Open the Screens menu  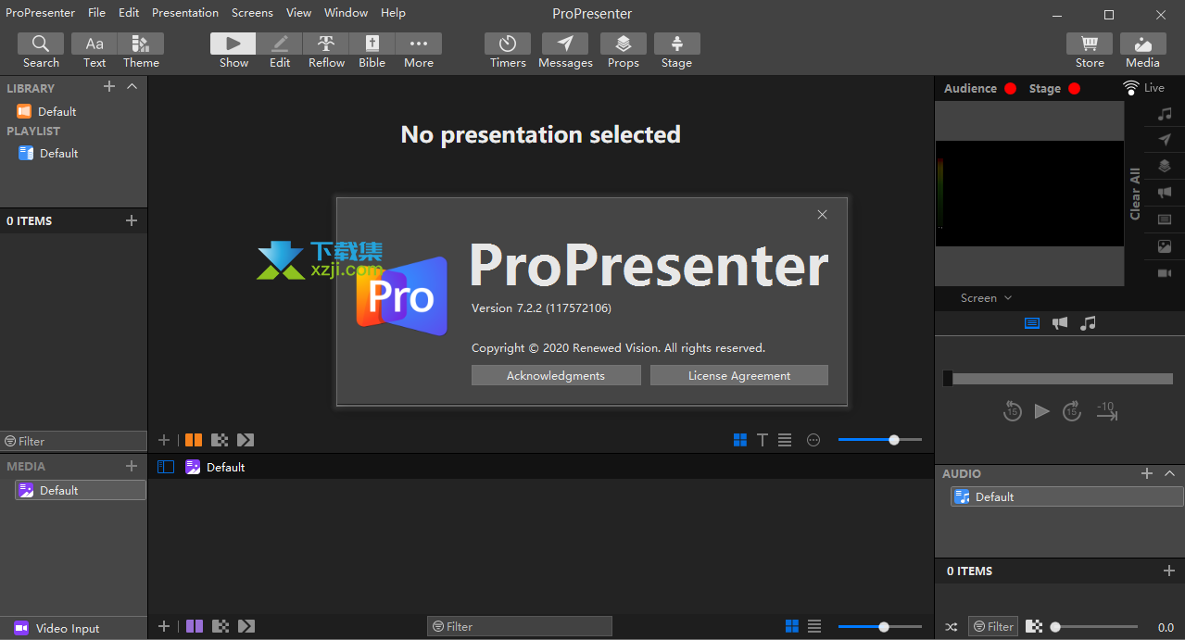pos(252,13)
